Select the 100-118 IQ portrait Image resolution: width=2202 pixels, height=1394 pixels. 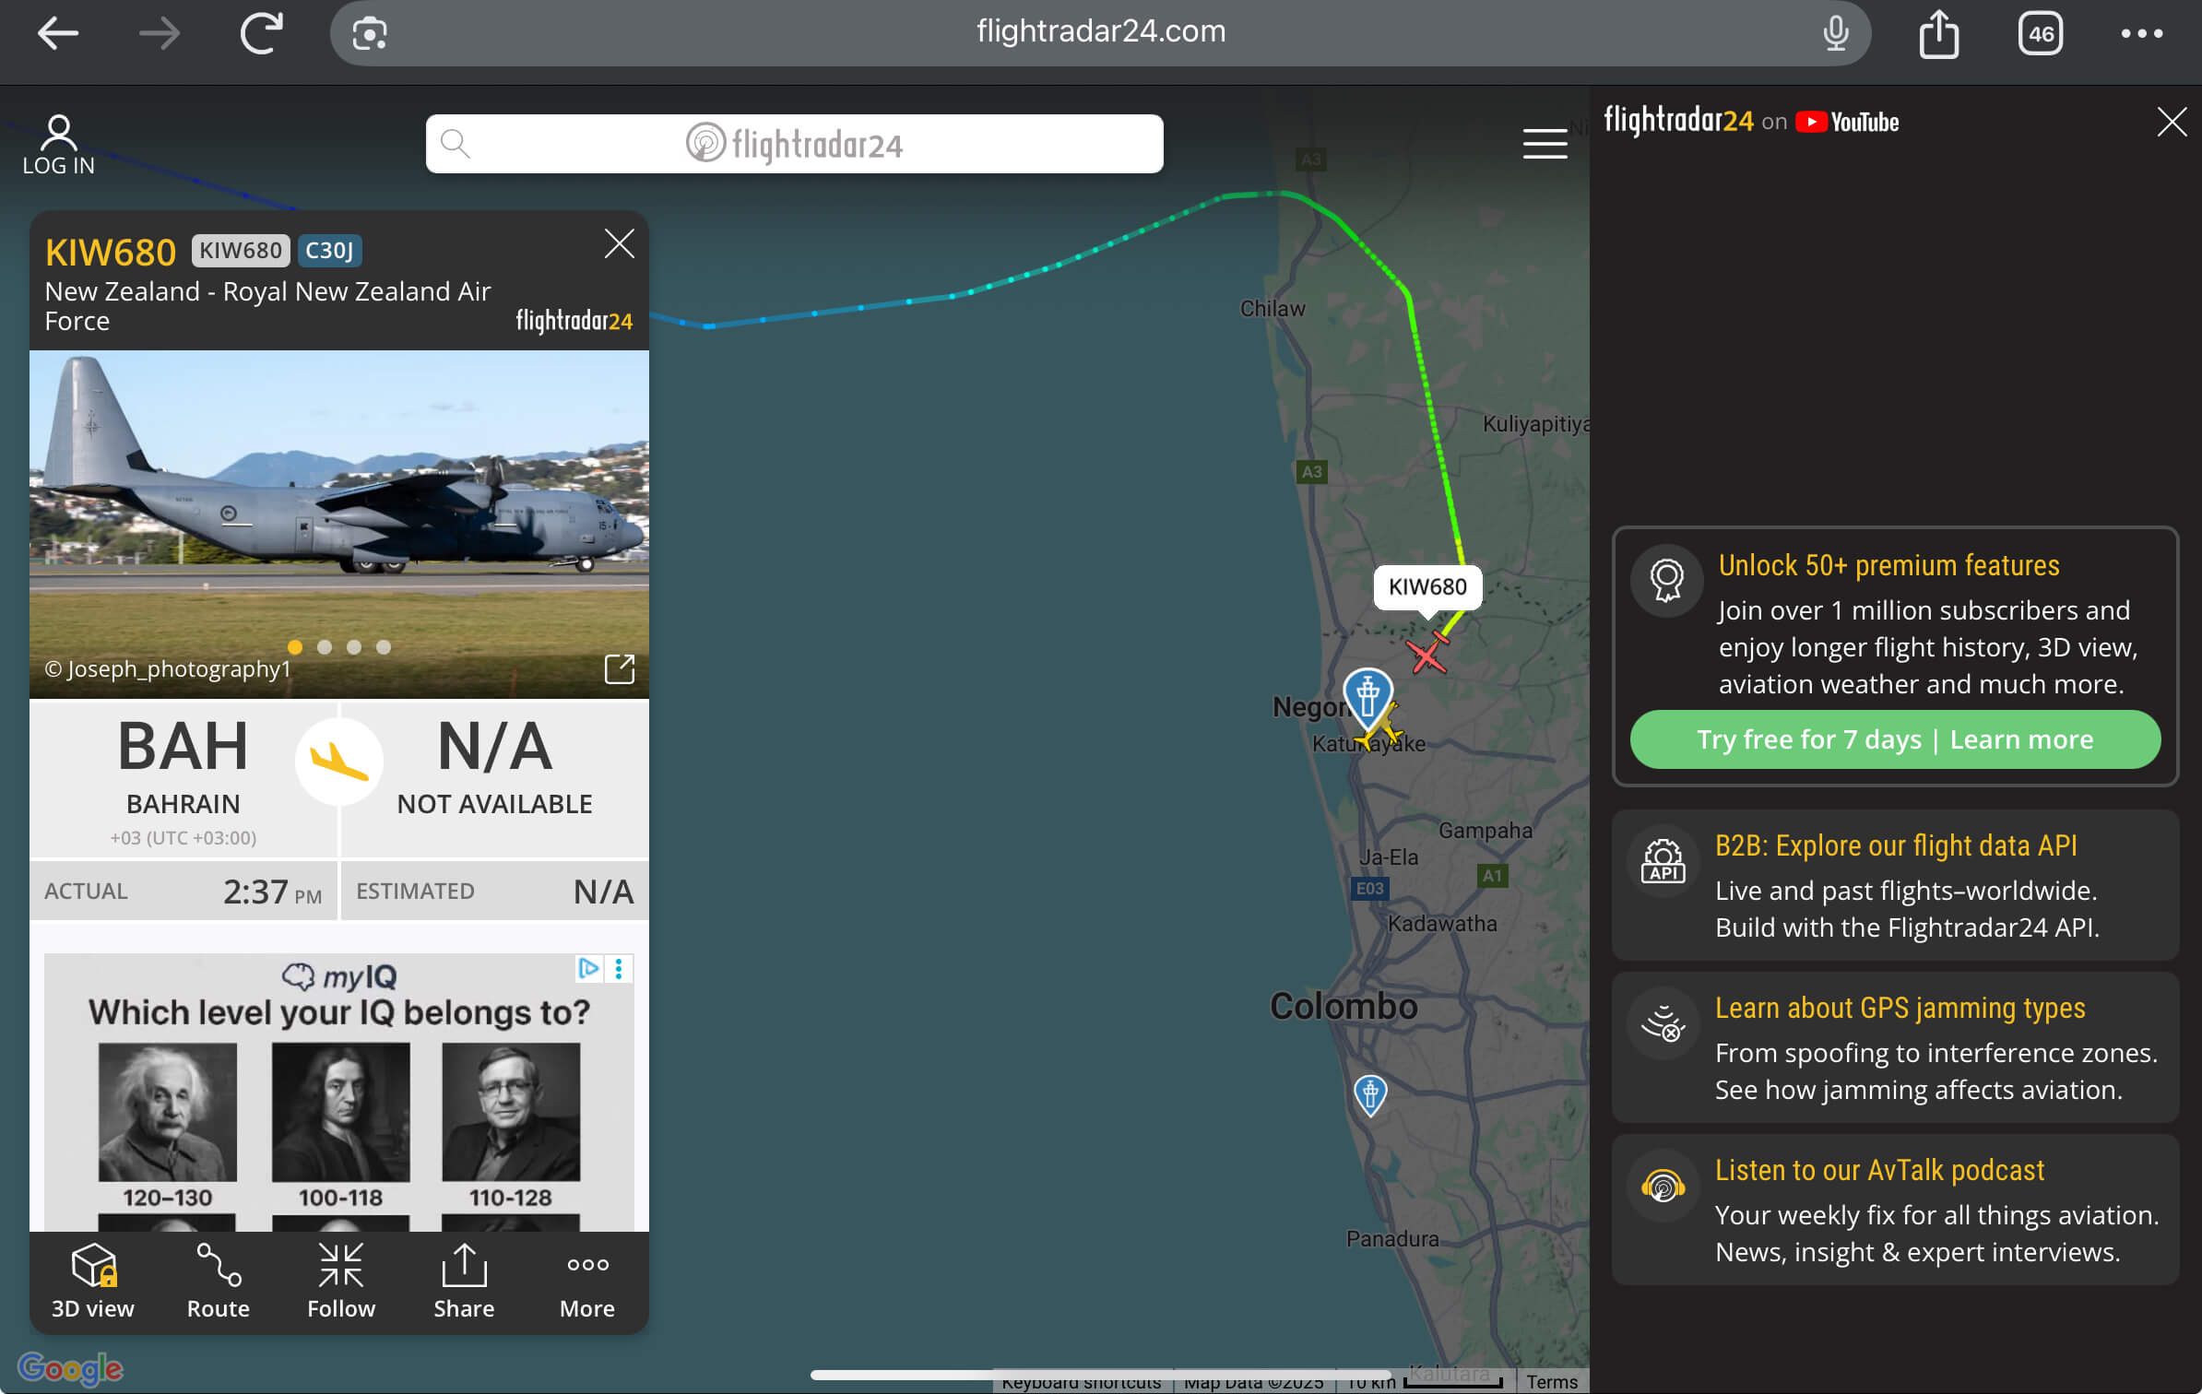(341, 1112)
